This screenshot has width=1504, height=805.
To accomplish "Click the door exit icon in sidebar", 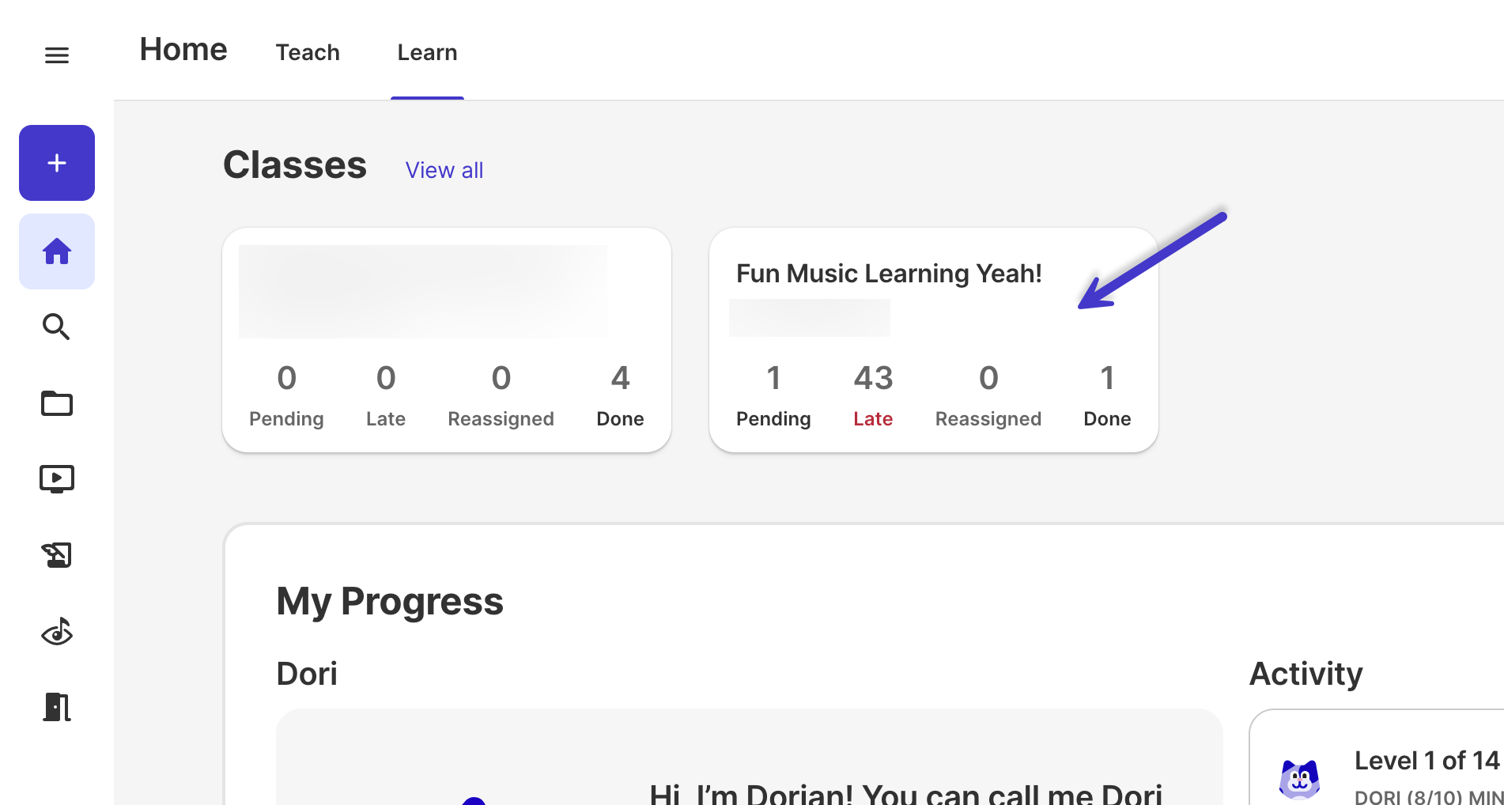I will (57, 707).
